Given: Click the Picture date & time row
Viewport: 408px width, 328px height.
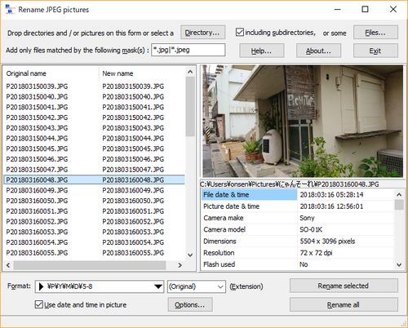Looking at the screenshot, I should [298, 206].
